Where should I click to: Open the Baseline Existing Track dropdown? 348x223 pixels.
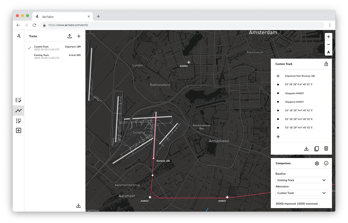[302, 180]
